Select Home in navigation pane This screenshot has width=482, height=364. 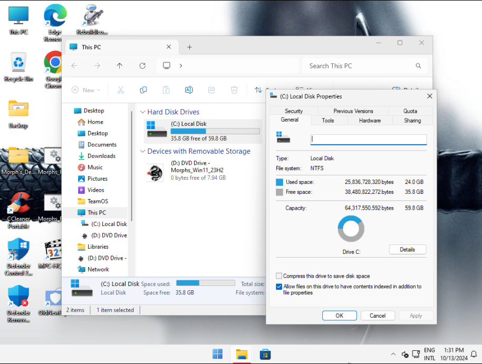coord(95,122)
